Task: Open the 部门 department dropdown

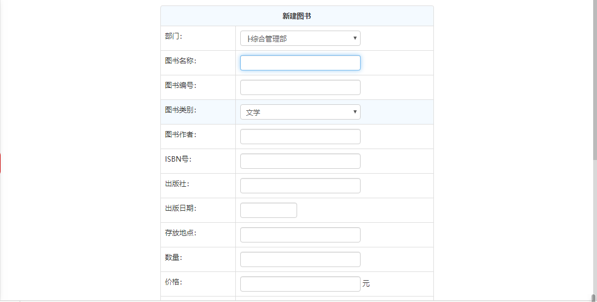Action: coord(300,38)
